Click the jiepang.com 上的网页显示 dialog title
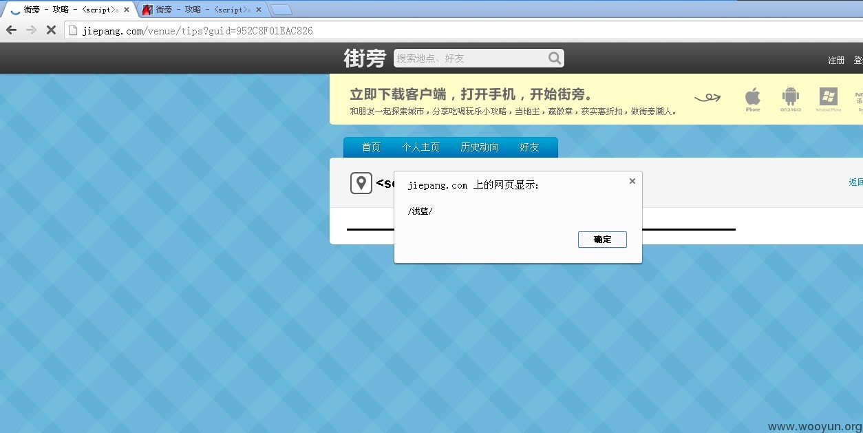Screen dimensions: 863x433 (473, 185)
